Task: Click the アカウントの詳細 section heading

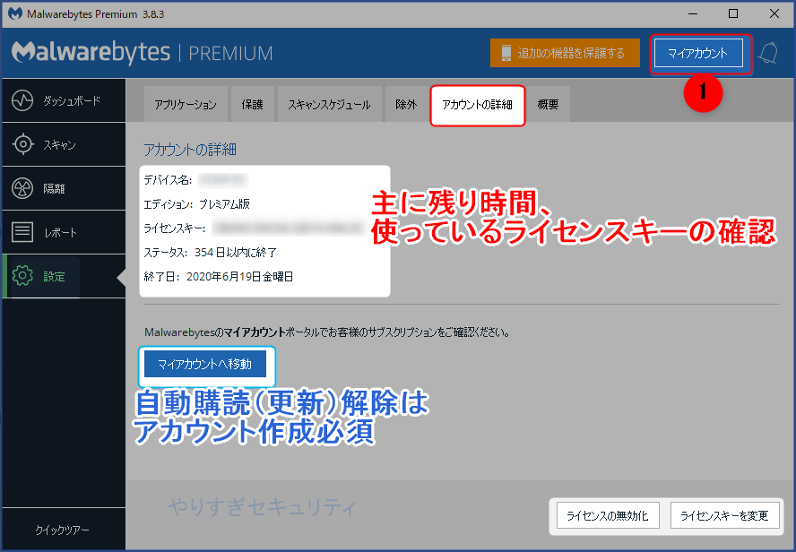Action: click(x=190, y=150)
